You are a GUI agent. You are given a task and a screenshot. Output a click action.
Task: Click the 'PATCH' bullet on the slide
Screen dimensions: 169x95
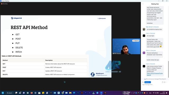(x=19, y=52)
